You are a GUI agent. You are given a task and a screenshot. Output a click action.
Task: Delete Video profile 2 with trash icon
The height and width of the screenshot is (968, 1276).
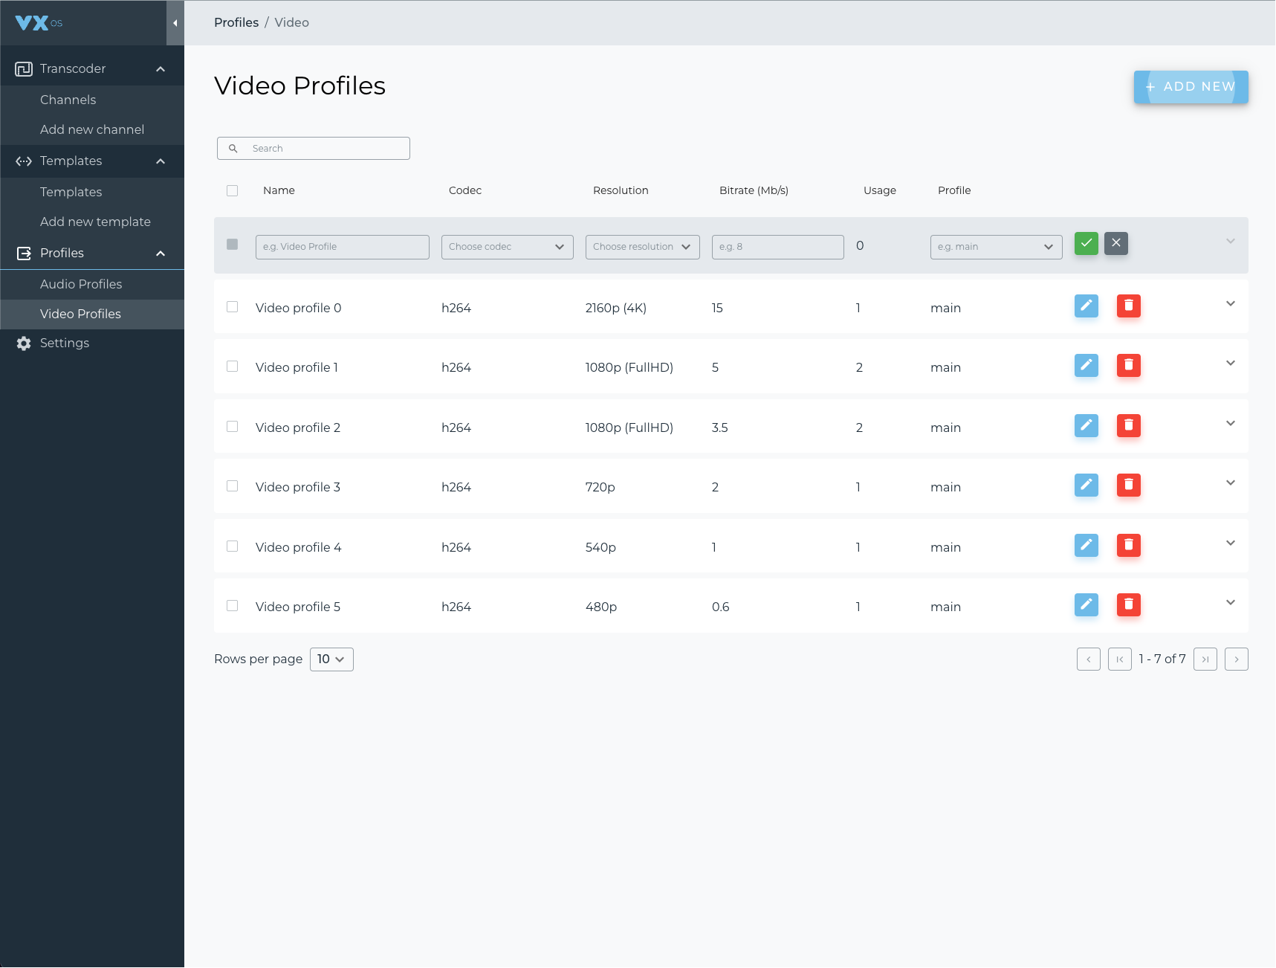pyautogui.click(x=1129, y=426)
